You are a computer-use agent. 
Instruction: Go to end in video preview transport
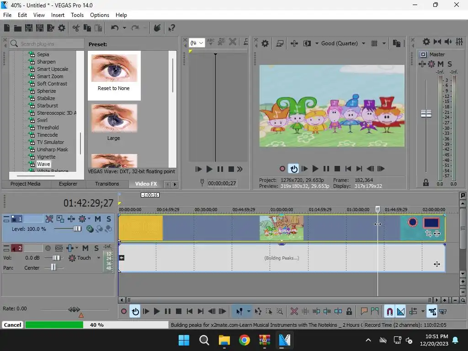coord(359,169)
